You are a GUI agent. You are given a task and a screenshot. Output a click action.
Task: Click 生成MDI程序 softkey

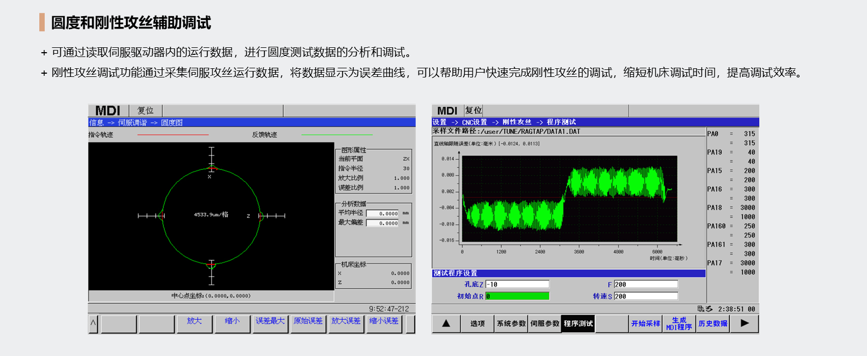point(679,323)
